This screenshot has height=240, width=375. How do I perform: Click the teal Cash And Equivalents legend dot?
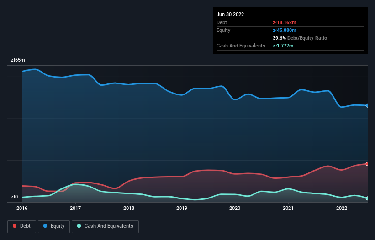tap(79, 226)
